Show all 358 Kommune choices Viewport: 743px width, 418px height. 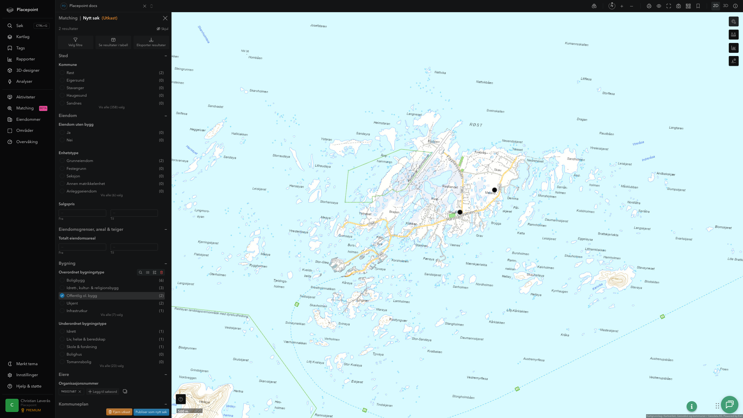pos(112,107)
